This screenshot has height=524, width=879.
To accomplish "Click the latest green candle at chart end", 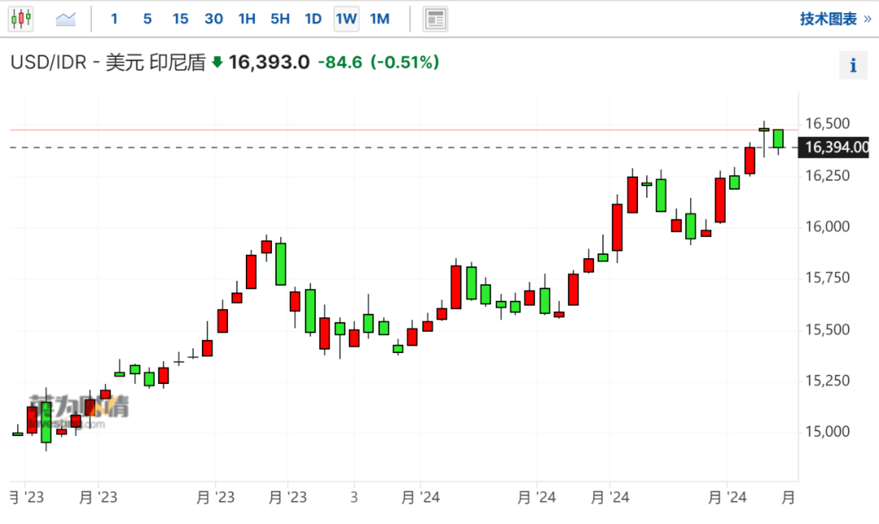I will coord(778,138).
